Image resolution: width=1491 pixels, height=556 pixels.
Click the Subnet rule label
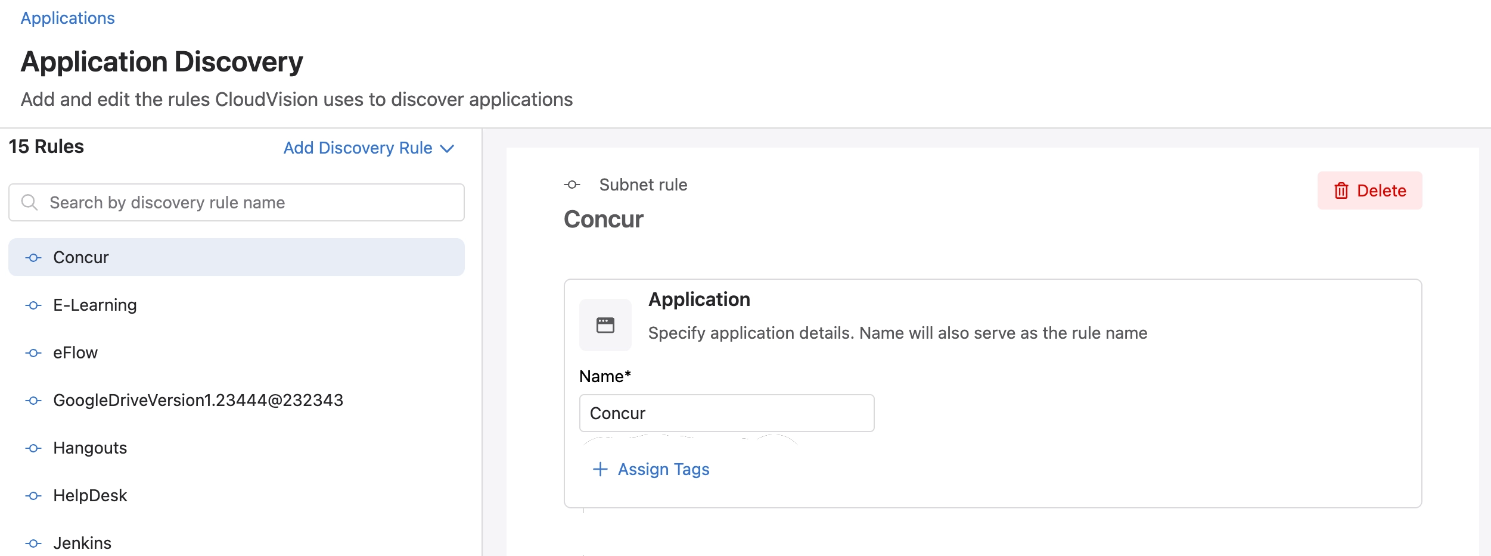point(643,185)
